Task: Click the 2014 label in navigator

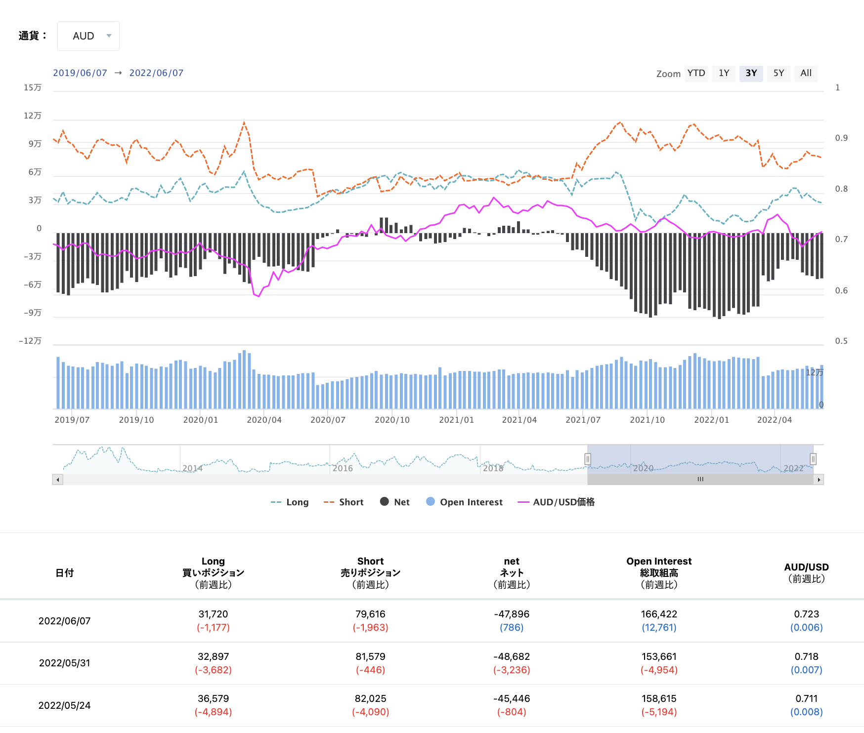Action: (x=192, y=468)
